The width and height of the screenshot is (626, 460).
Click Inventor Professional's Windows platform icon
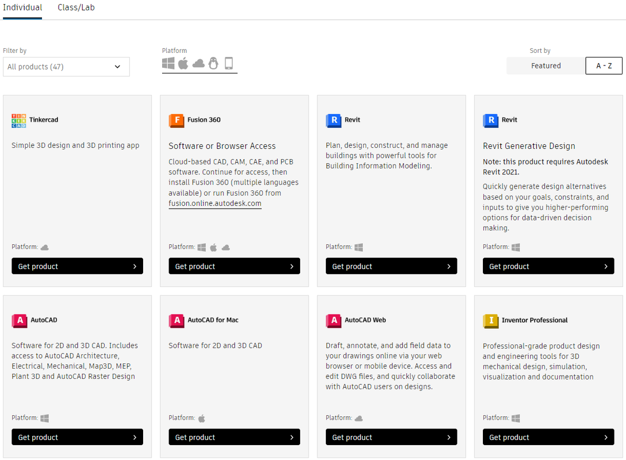pos(516,419)
